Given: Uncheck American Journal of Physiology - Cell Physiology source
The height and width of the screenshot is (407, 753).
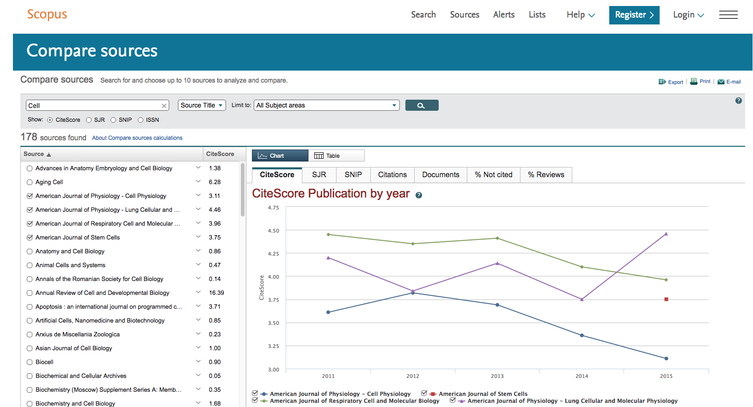Looking at the screenshot, I should coord(30,196).
